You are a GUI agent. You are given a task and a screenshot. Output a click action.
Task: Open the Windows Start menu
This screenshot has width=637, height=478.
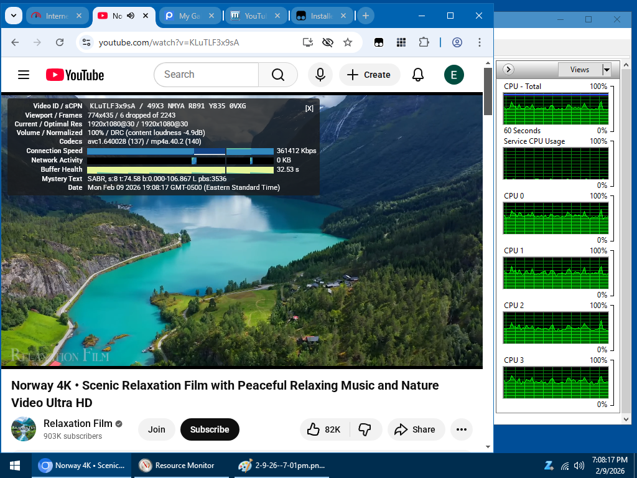(x=15, y=466)
